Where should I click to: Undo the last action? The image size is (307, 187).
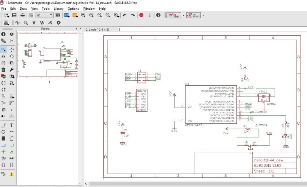[125, 15]
